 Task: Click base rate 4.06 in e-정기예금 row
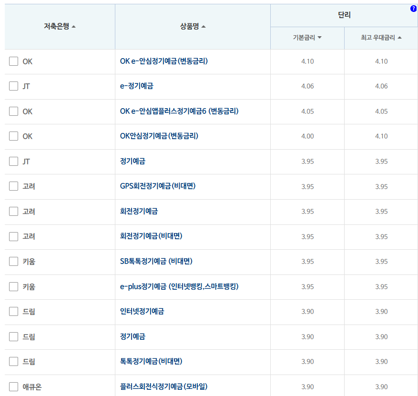pos(307,86)
